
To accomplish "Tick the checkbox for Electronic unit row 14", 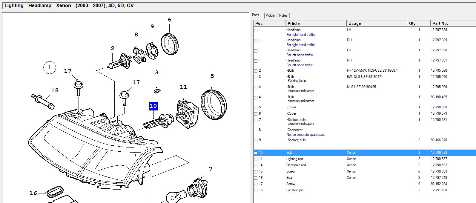I will click(x=256, y=165).
